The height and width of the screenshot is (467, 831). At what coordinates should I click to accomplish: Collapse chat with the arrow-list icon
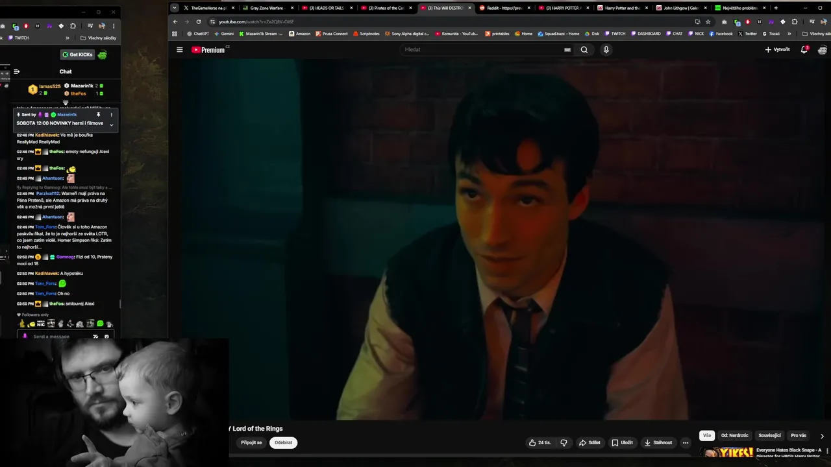[17, 72]
